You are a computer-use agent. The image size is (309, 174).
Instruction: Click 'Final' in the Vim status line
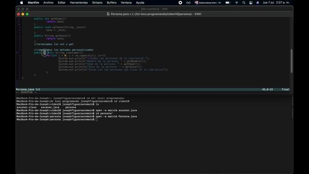285,89
